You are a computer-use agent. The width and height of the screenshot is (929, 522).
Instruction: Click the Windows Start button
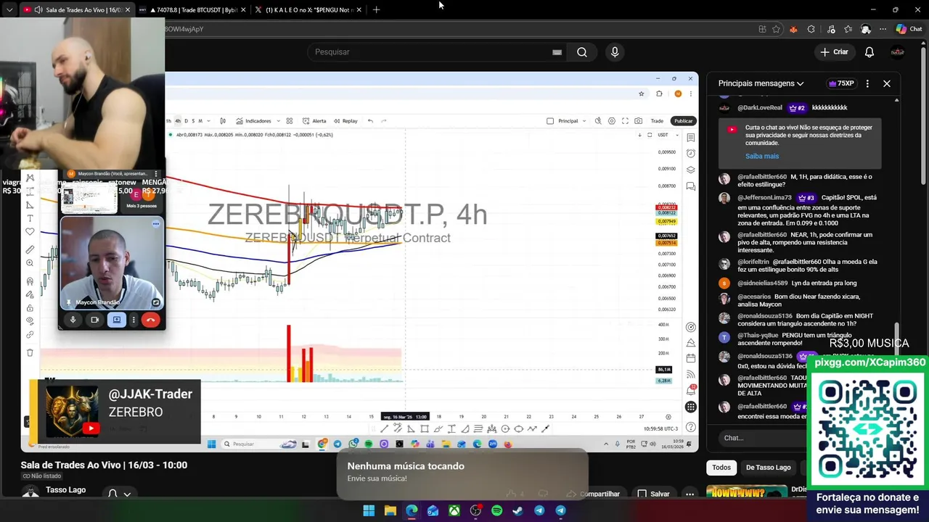pos(369,510)
